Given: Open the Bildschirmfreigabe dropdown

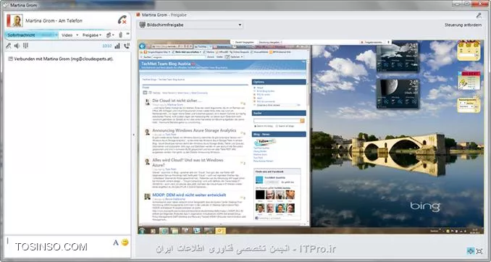Looking at the screenshot, I should [190, 25].
